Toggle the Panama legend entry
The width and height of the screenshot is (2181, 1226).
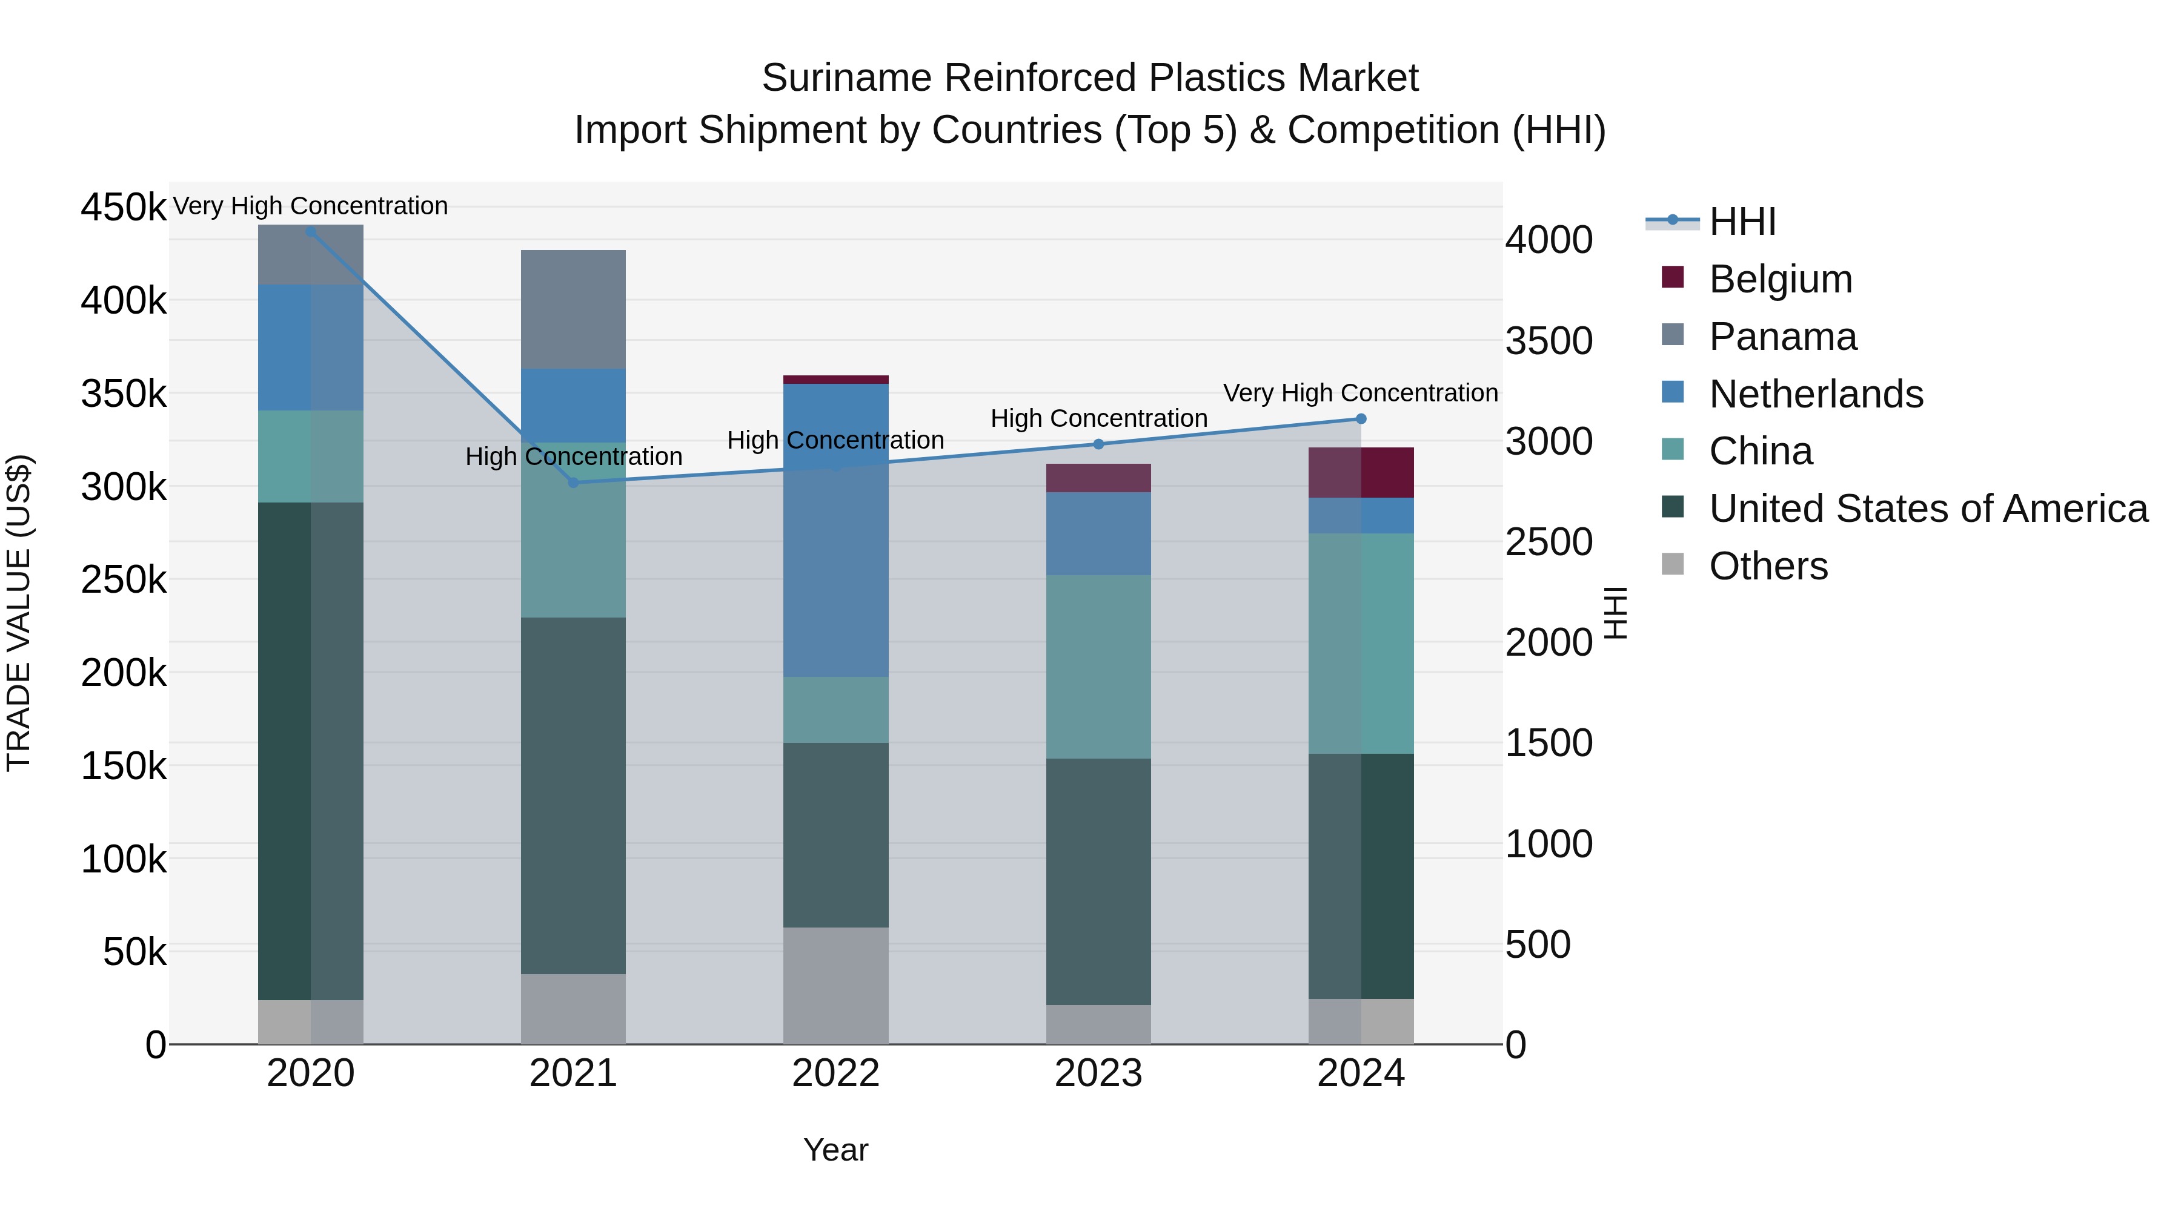click(1759, 337)
